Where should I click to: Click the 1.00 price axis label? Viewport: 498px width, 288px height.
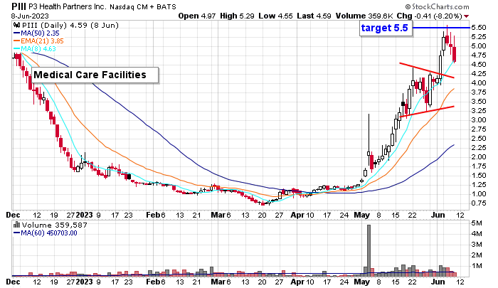[x=479, y=194]
